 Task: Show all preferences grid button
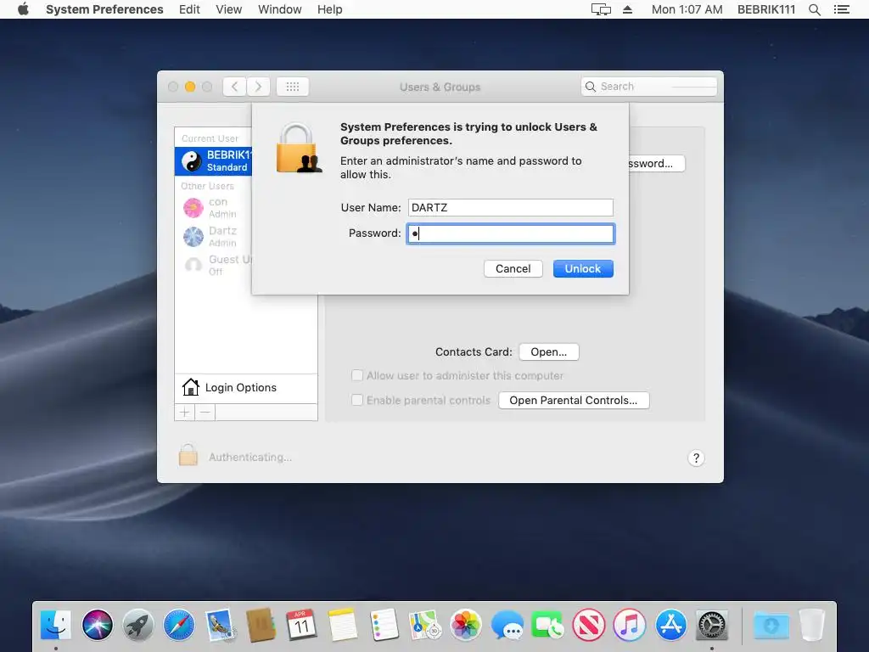point(293,87)
